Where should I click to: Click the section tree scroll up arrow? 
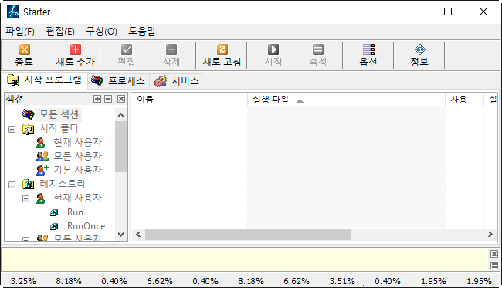click(120, 115)
